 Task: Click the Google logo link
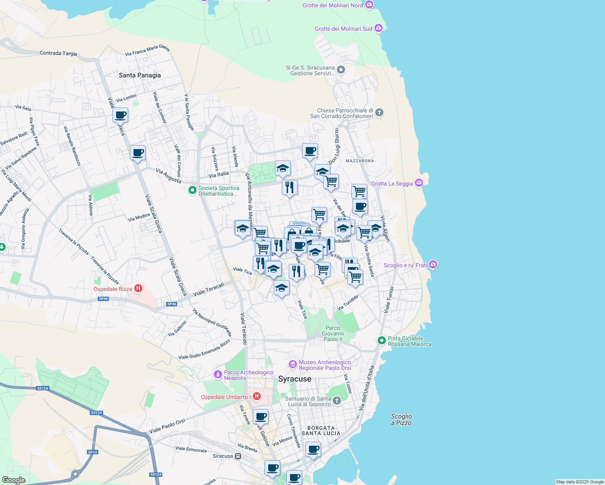(13, 480)
